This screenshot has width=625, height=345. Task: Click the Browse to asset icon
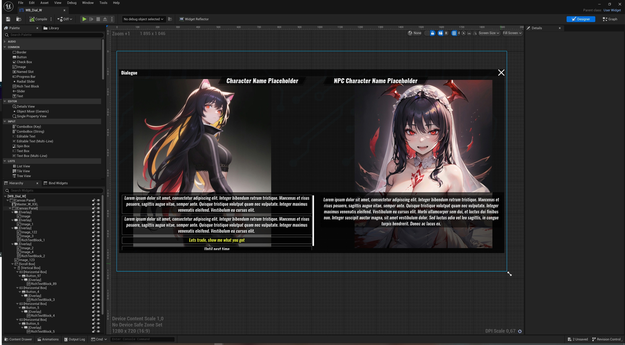point(18,19)
